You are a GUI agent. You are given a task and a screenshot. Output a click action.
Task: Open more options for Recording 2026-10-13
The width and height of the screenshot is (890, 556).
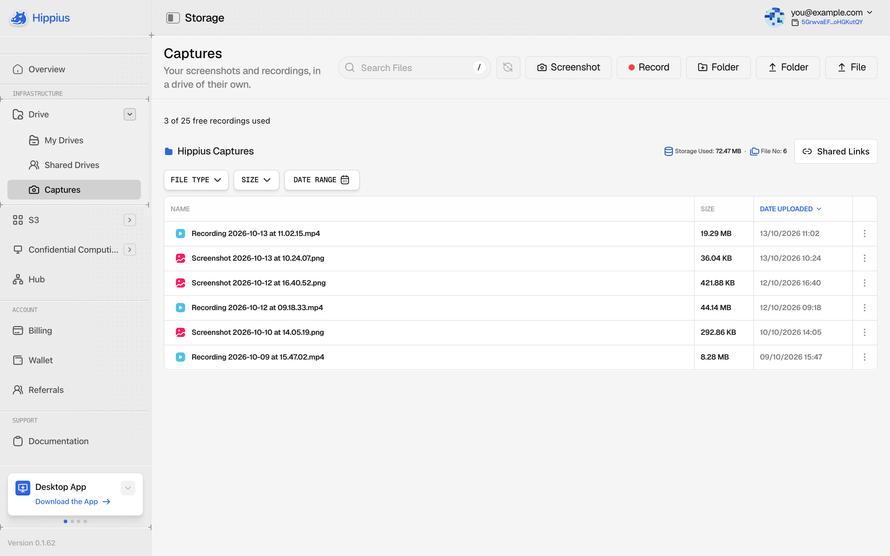click(865, 234)
